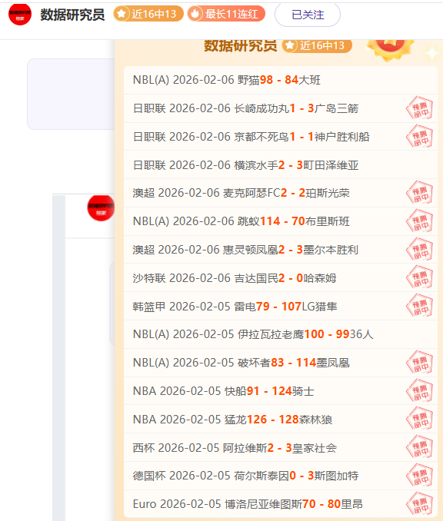Screen dimensions: 443x521
Task: Select row 横滨水手2 - 3町田泽维亚
Action: pos(281,164)
